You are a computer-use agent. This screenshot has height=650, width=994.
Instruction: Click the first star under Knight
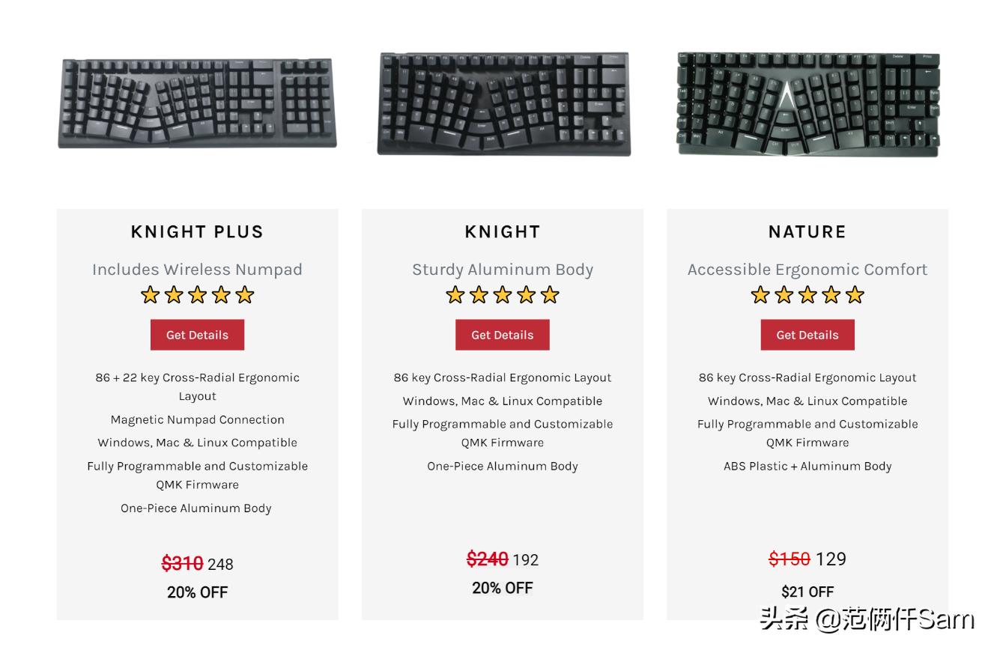pos(455,295)
